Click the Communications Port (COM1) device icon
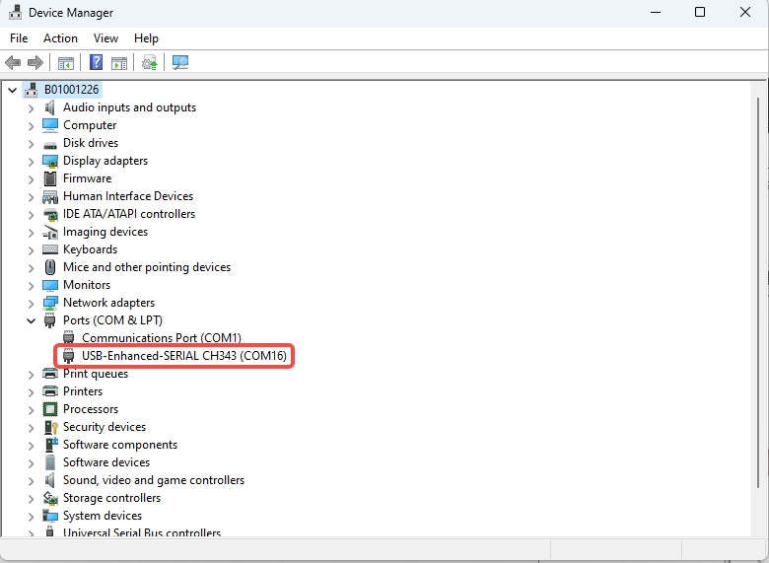The width and height of the screenshot is (769, 563). [69, 338]
